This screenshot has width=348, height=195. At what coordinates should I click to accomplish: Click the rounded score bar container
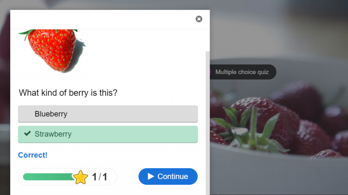coord(67,177)
